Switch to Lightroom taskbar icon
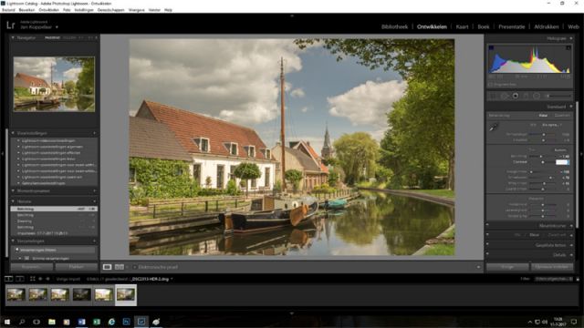584x328 pixels. tap(141, 322)
